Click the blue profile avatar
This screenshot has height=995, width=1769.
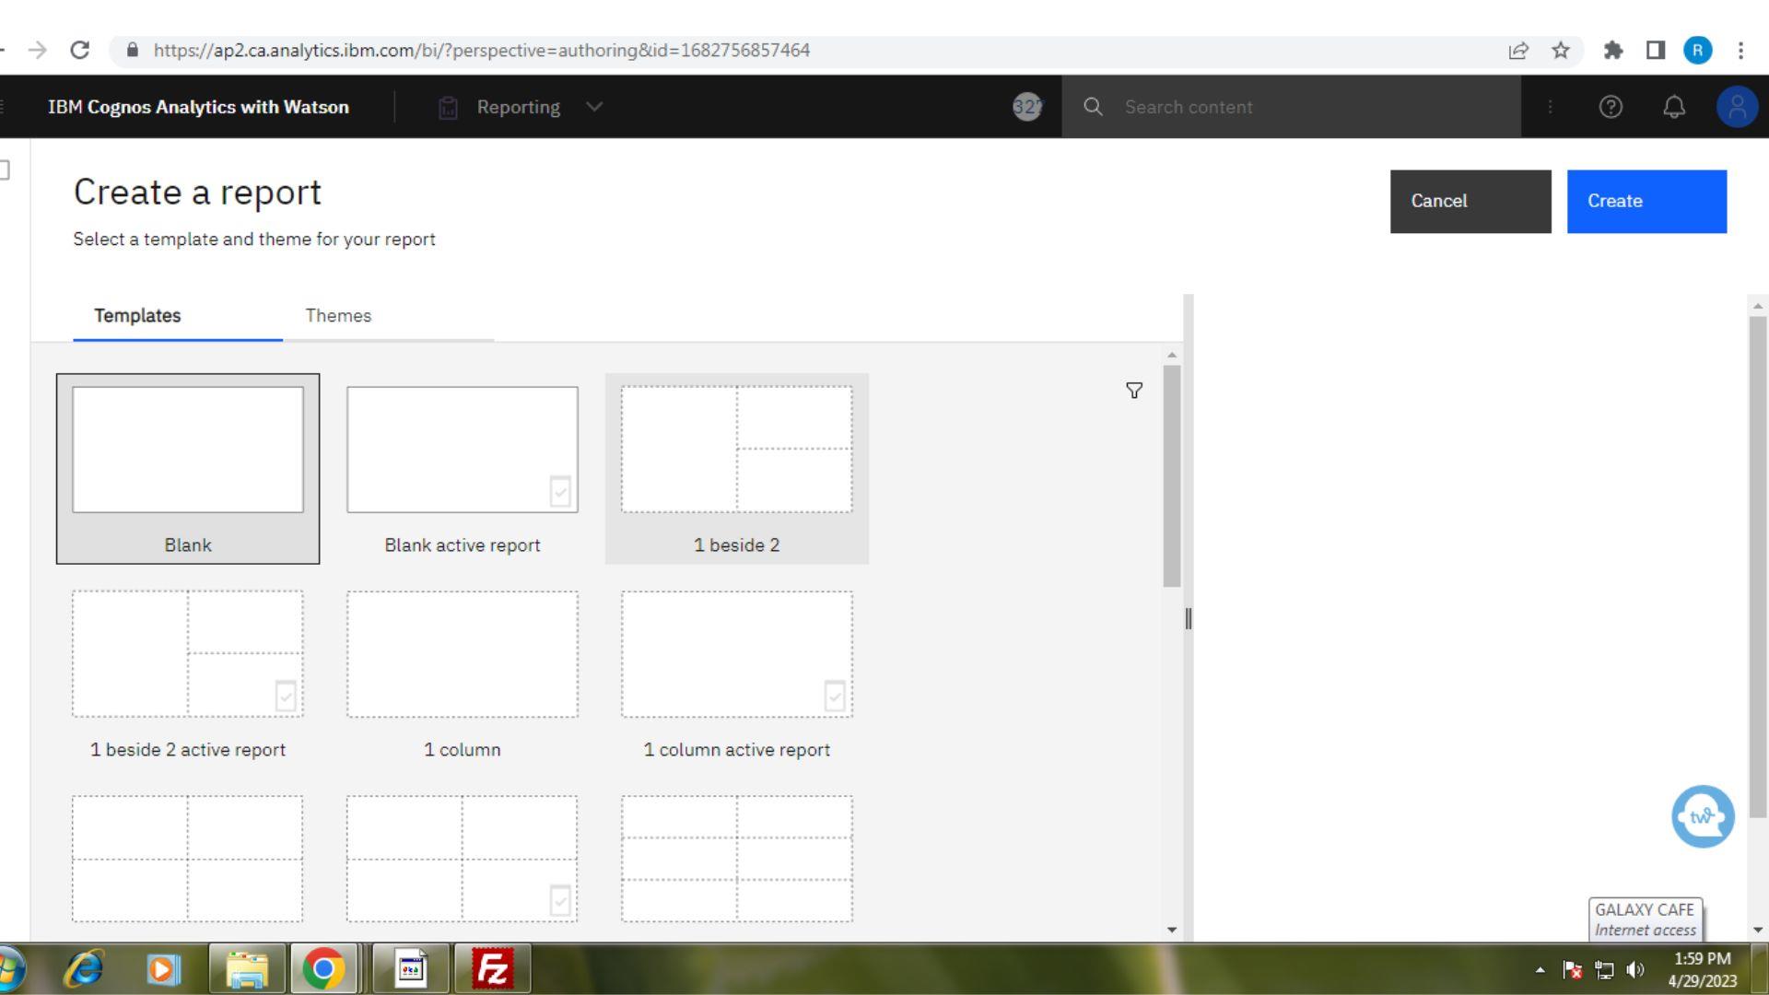pos(1738,107)
